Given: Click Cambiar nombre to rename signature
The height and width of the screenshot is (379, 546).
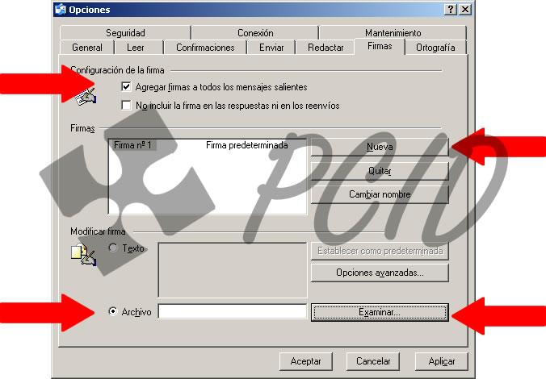Looking at the screenshot, I should (379, 194).
